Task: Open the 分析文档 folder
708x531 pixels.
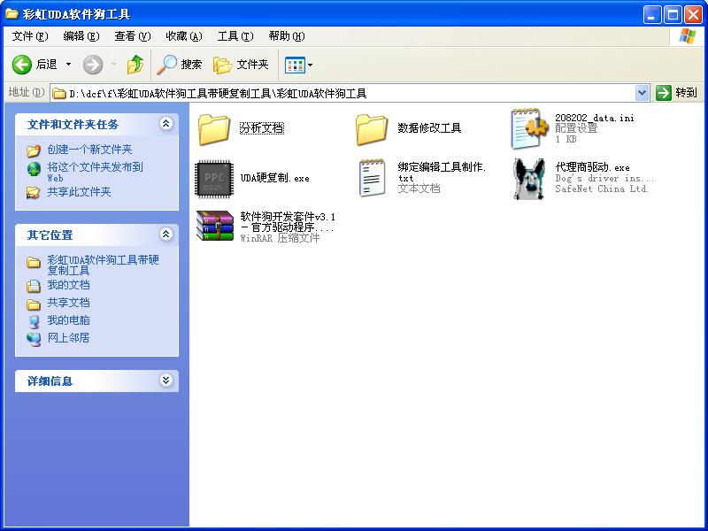Action: [213, 128]
